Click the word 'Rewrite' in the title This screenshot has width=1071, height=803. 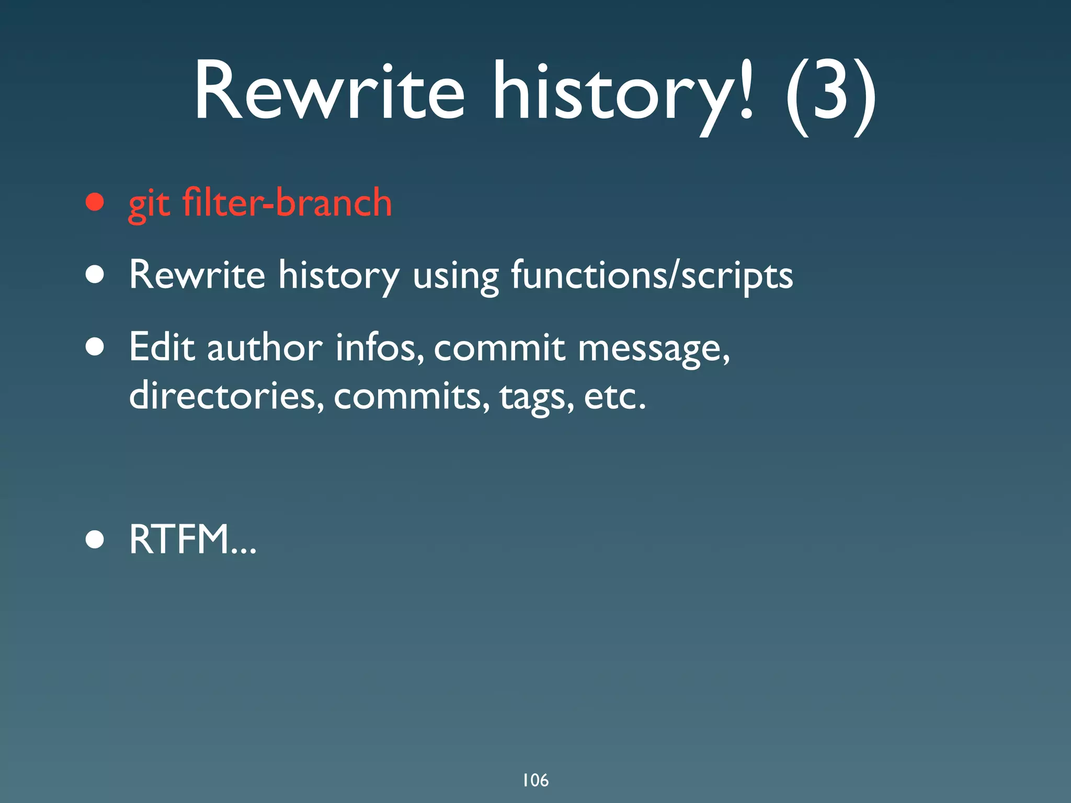(328, 92)
